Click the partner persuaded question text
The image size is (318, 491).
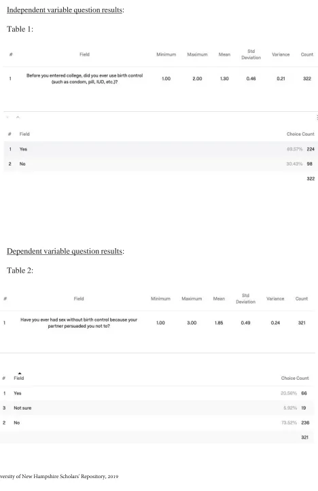(79, 323)
